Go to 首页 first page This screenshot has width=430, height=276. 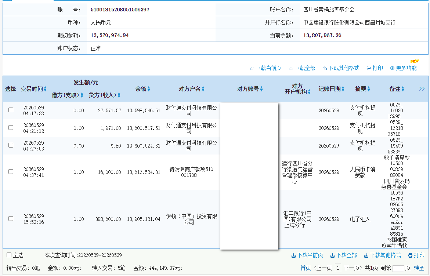pyautogui.click(x=306, y=268)
